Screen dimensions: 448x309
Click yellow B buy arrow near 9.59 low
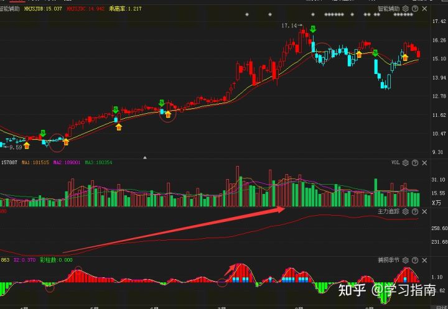click(27, 145)
